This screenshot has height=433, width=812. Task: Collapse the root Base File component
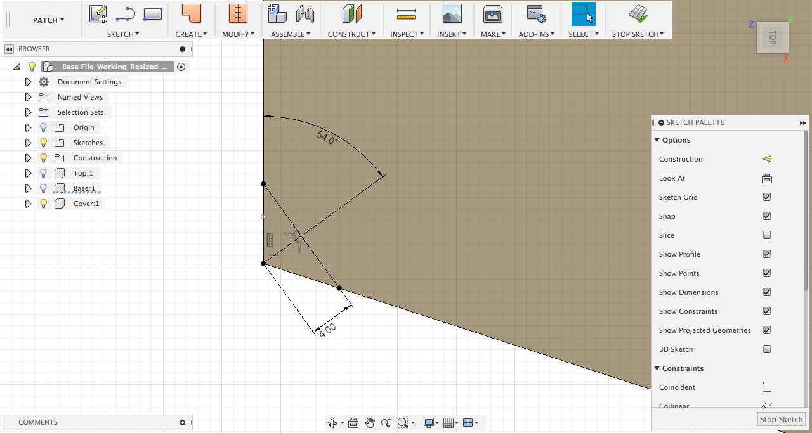click(17, 67)
